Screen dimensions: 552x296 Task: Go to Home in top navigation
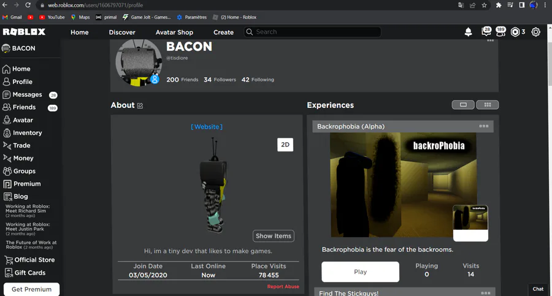[80, 32]
